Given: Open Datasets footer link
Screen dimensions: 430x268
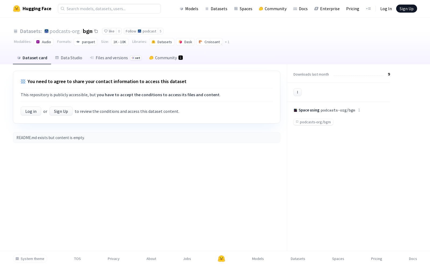Looking at the screenshot, I should [298, 259].
